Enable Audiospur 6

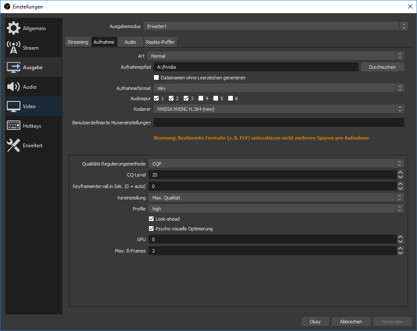click(x=231, y=98)
